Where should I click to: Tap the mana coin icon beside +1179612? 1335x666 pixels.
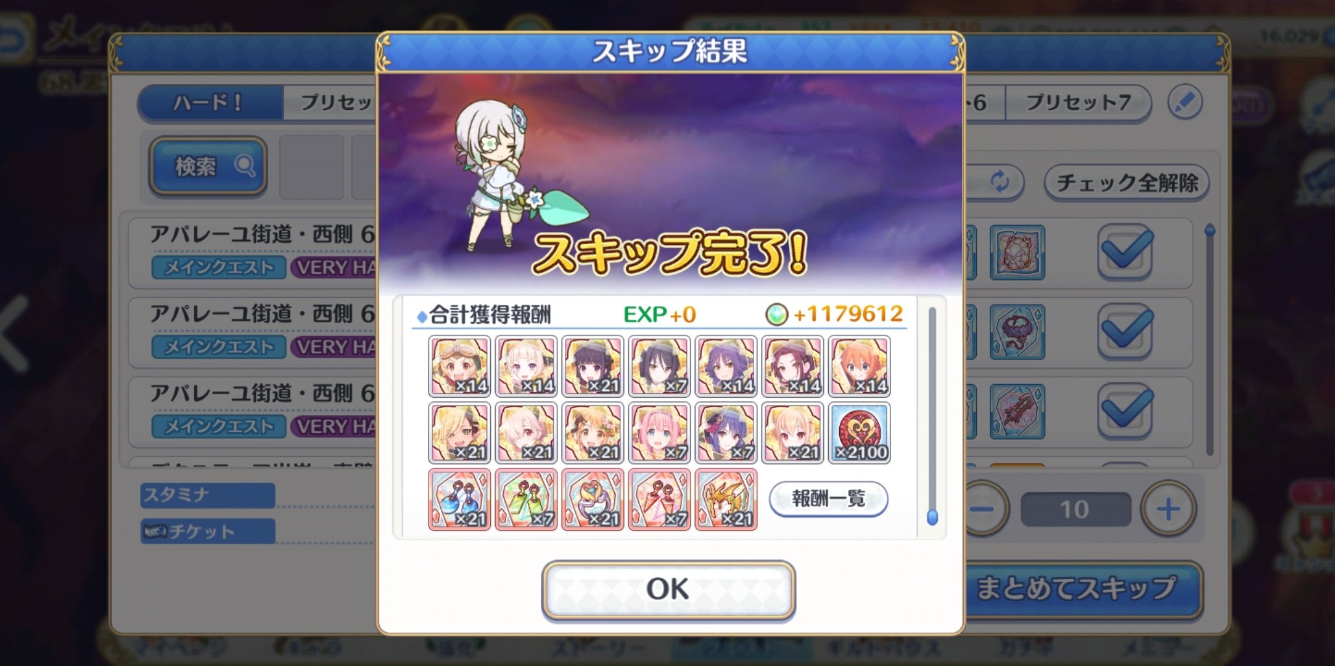click(x=776, y=314)
